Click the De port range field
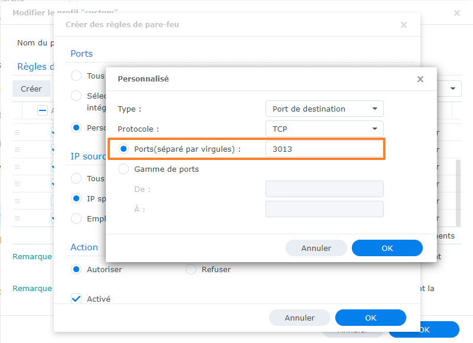 coord(324,189)
